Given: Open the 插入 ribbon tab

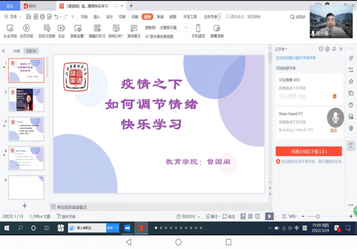Looking at the screenshot, I should (97, 17).
